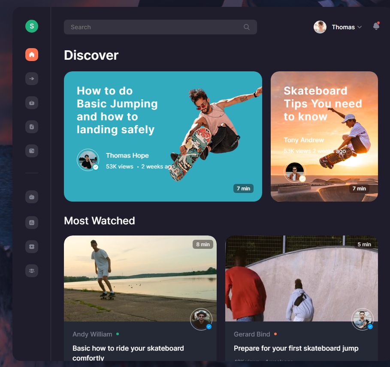Open the star ticket icon in the sidebar

(32, 247)
